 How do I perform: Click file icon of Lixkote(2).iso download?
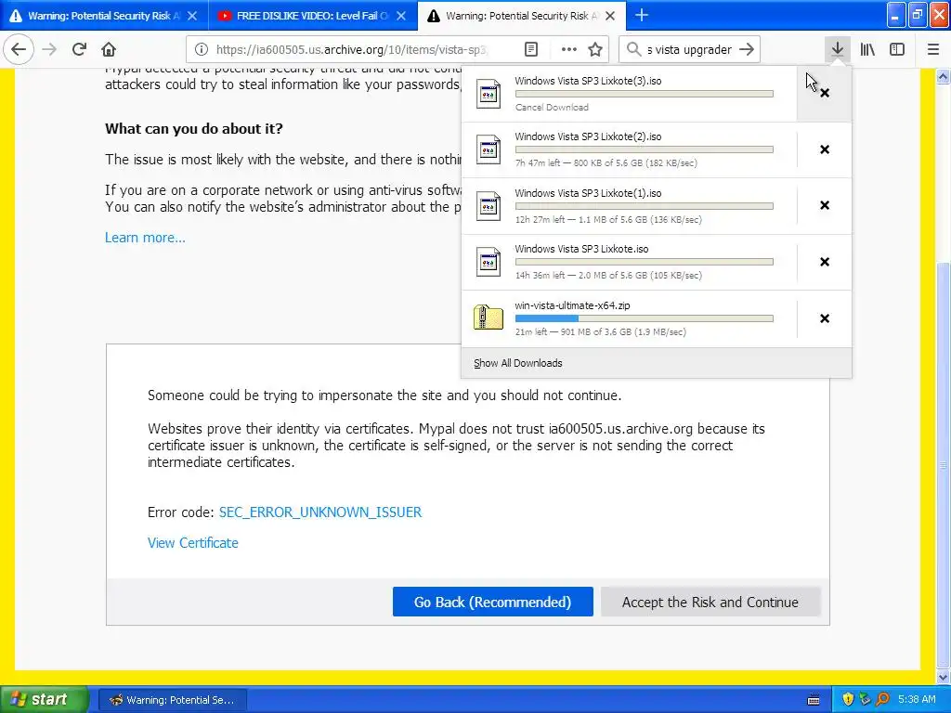click(489, 149)
